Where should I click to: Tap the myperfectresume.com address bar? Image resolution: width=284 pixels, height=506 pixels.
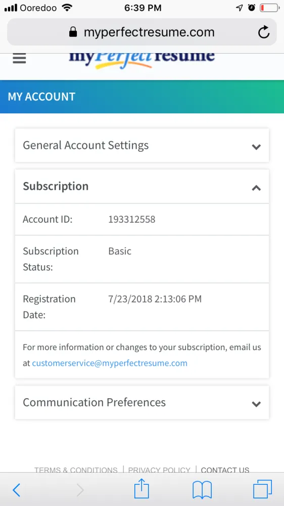coord(142,32)
